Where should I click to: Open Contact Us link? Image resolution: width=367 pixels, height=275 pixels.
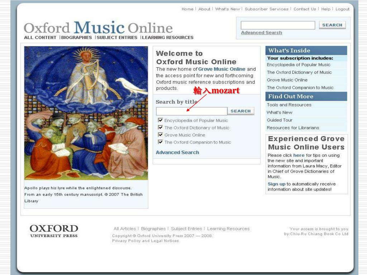(305, 9)
